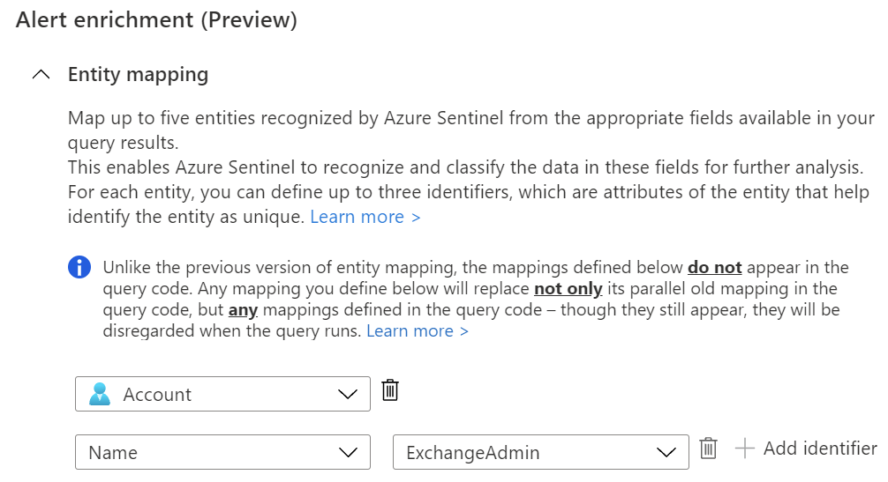Click the Entity mapping section title
Screen dimensions: 888x482
[x=138, y=74]
